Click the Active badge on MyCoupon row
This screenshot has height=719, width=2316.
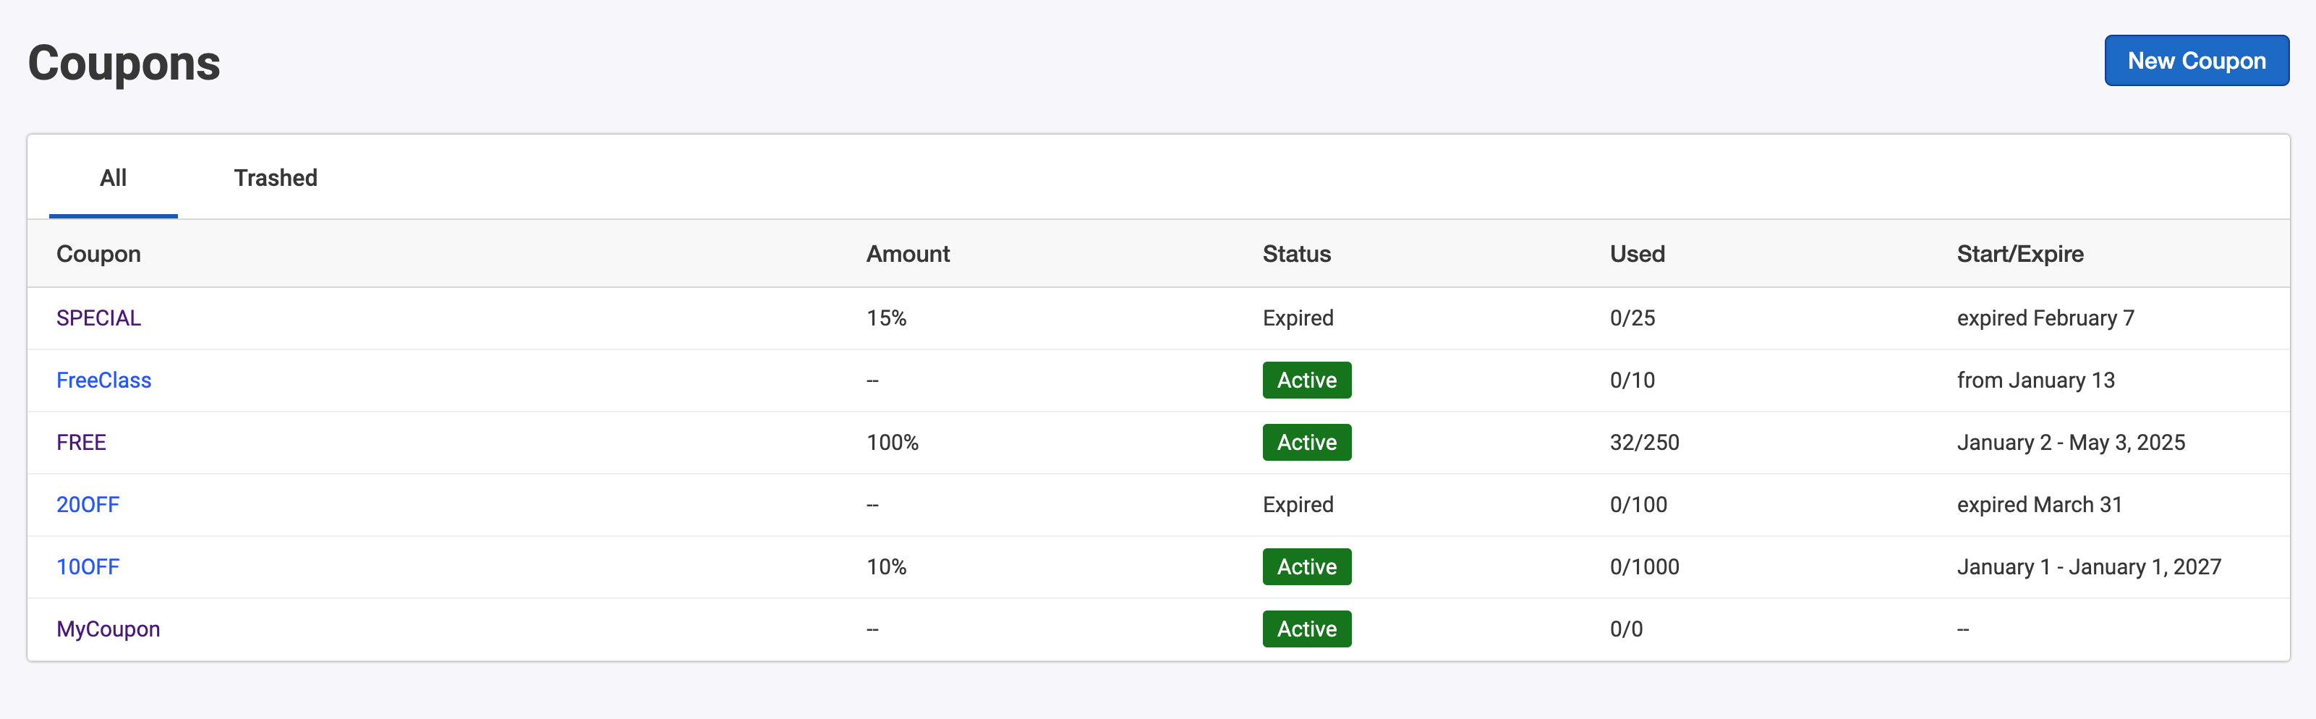[x=1306, y=629]
